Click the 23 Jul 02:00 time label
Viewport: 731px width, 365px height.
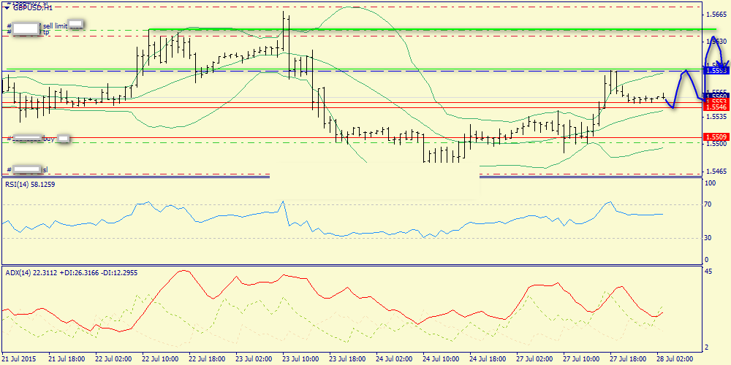coord(253,359)
